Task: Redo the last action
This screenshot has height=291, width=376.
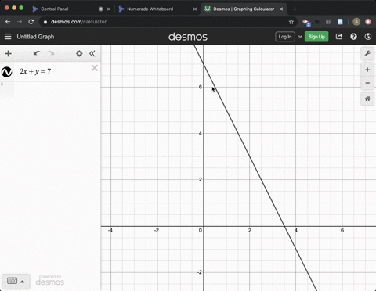Action: 51,53
